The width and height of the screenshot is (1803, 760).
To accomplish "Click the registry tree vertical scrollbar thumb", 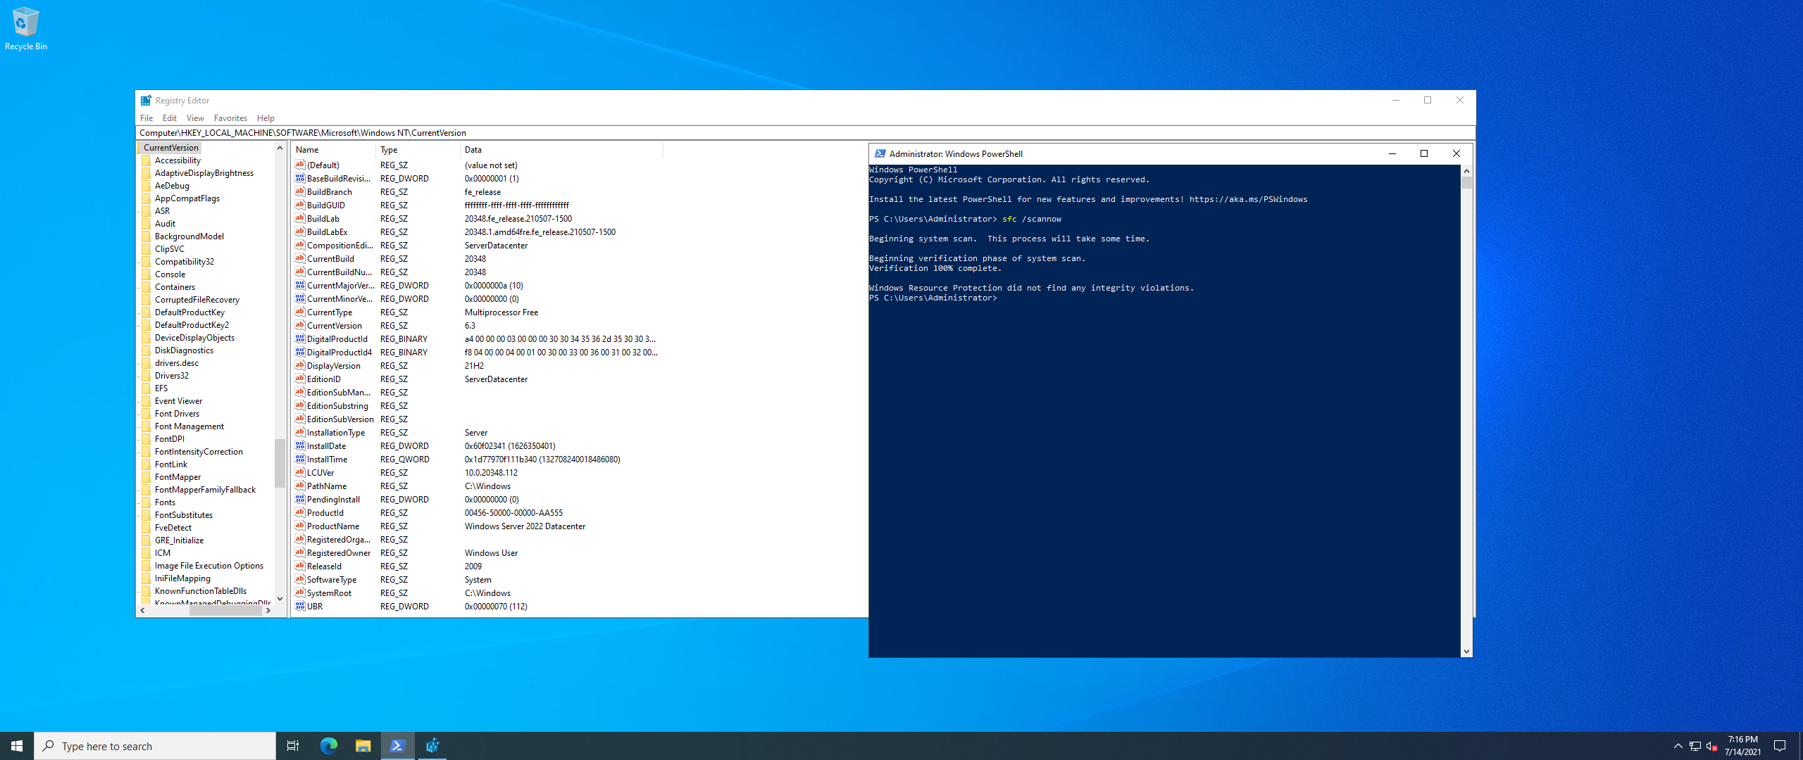I will point(280,463).
